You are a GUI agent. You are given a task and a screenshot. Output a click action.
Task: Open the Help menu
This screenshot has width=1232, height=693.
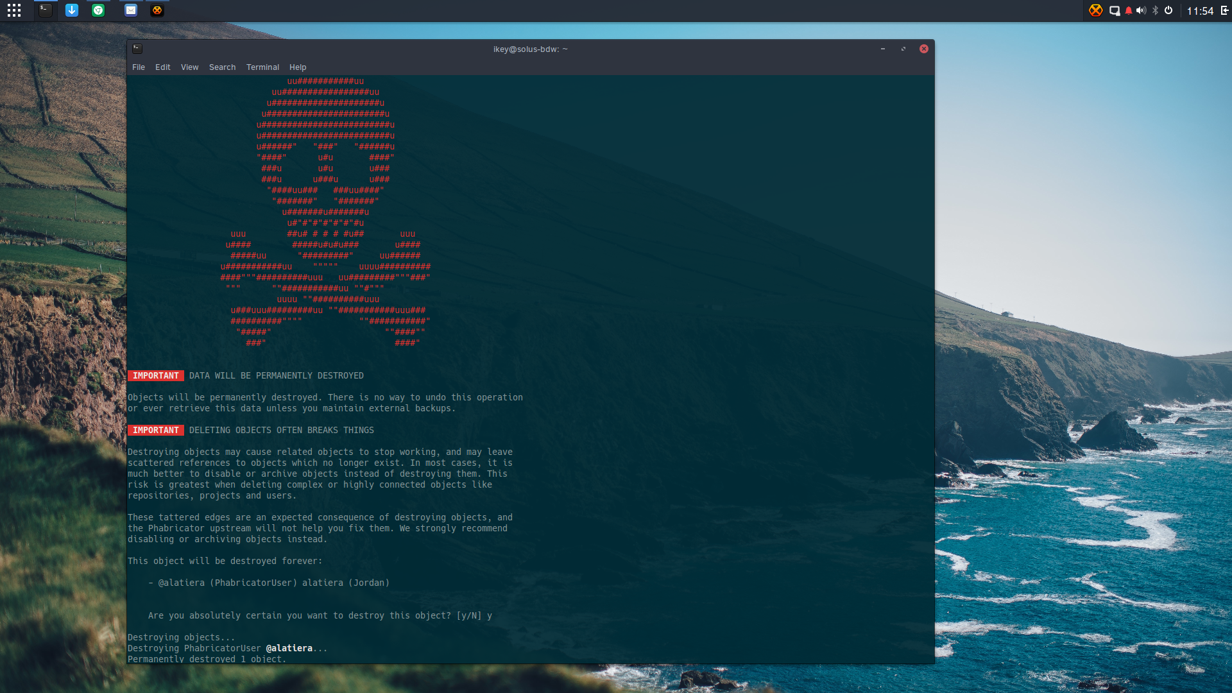(x=298, y=67)
